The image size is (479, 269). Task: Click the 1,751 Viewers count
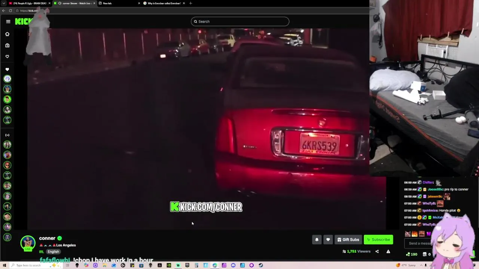tap(357, 251)
